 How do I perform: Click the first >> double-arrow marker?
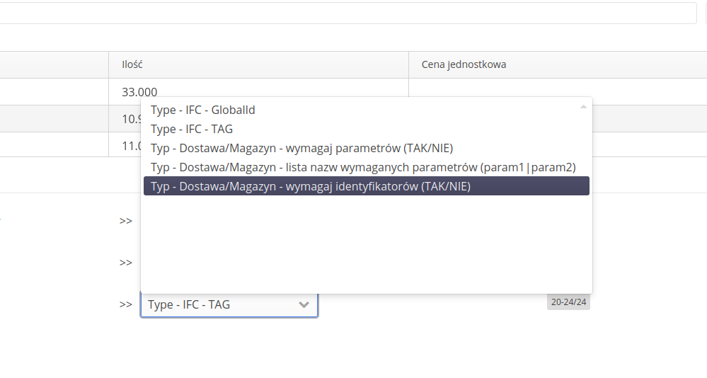(126, 221)
